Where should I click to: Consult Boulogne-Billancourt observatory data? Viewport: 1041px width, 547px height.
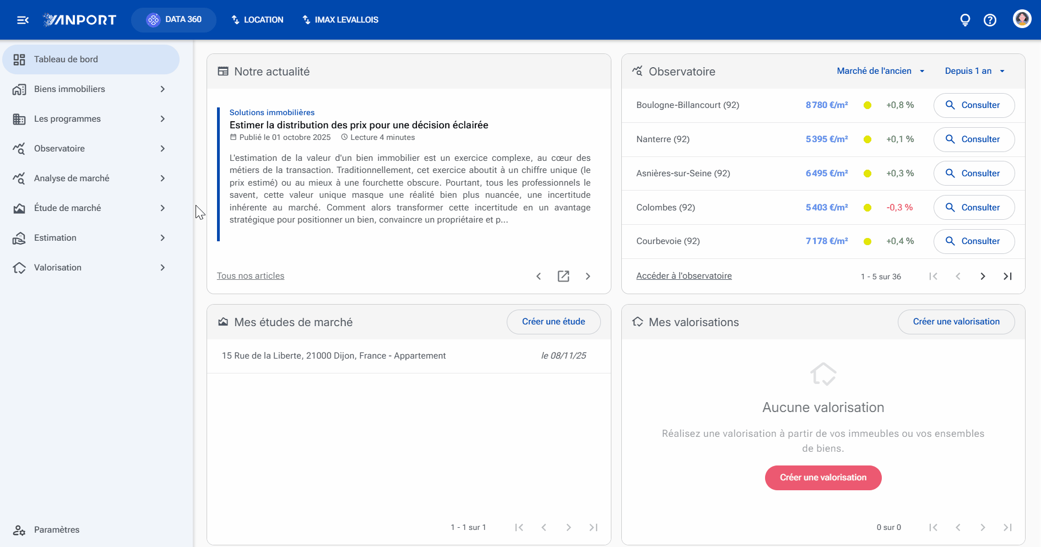(974, 105)
